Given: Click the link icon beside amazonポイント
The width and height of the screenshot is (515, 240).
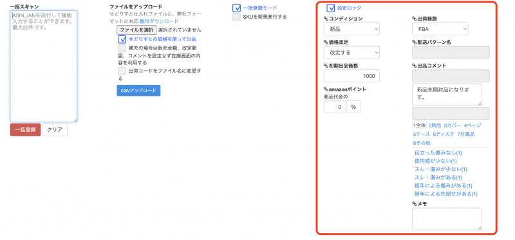Looking at the screenshot, I should 326,89.
